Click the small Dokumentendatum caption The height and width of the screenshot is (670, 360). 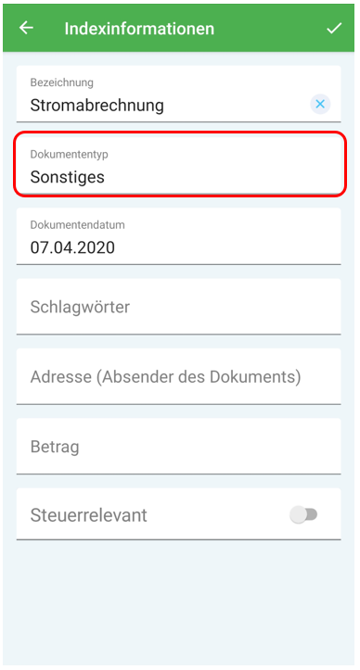(78, 224)
